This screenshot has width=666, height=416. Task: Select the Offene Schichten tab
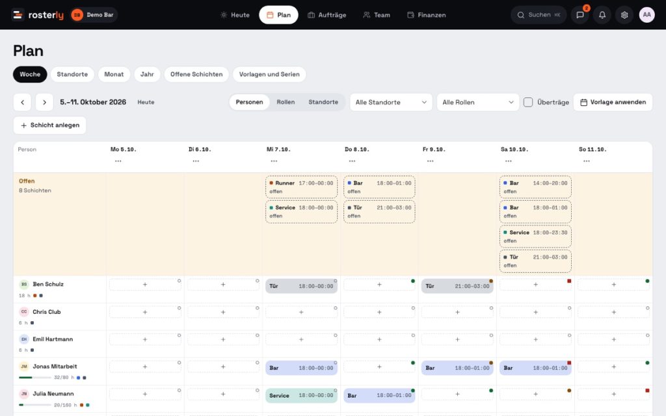click(196, 74)
